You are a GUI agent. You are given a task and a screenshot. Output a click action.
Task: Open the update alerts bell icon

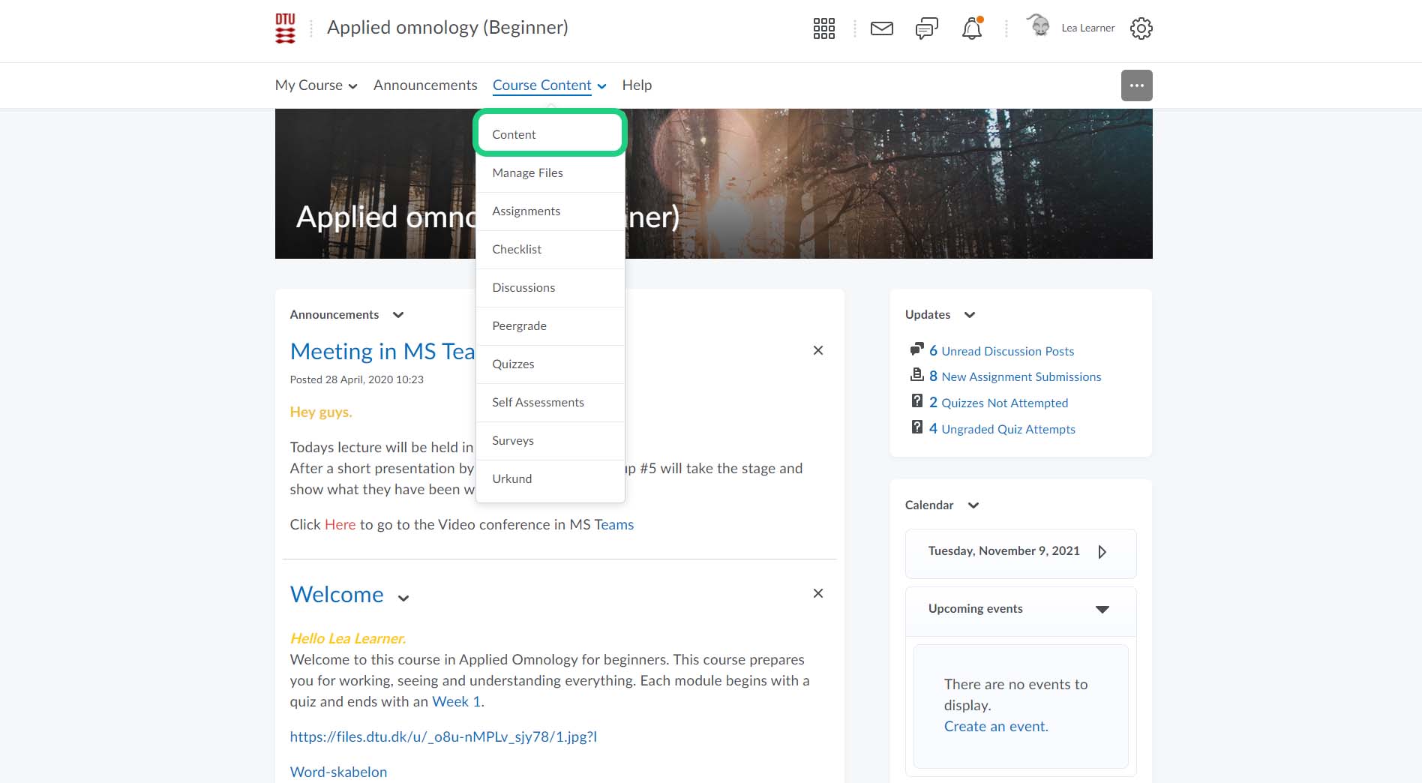point(971,28)
